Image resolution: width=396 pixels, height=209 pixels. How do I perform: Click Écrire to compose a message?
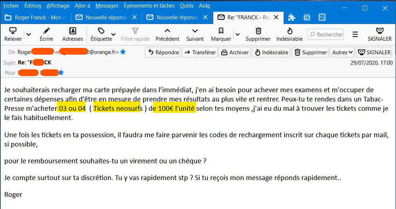(x=46, y=34)
